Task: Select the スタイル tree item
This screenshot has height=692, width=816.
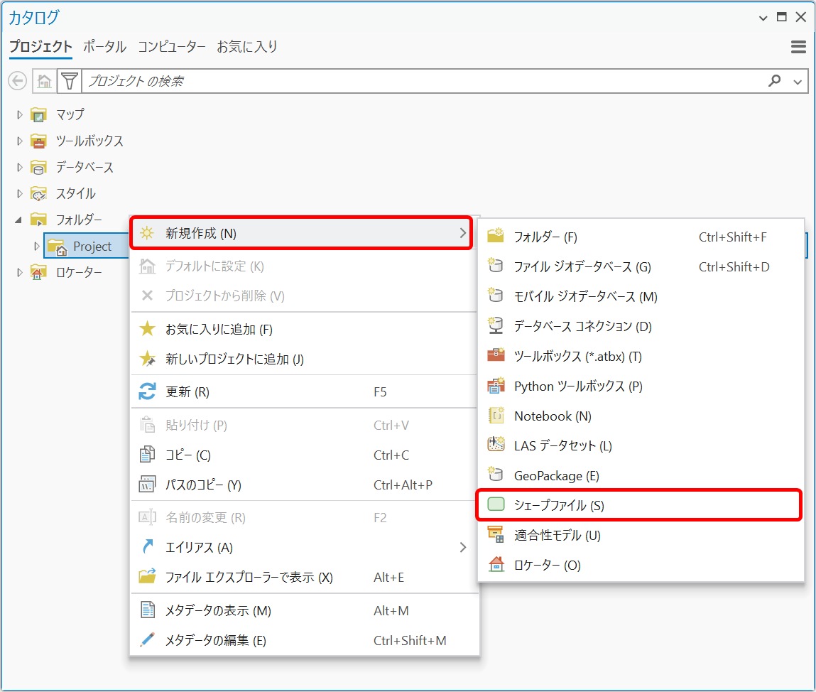Action: (75, 193)
